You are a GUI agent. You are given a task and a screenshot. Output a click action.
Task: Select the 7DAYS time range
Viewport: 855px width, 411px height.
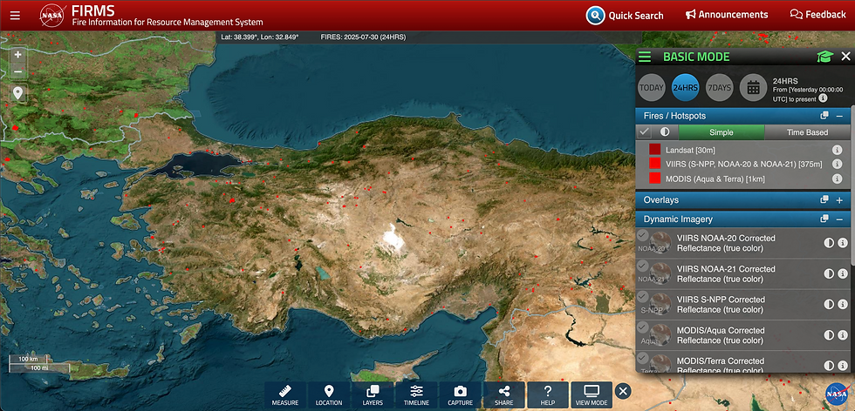[719, 88]
